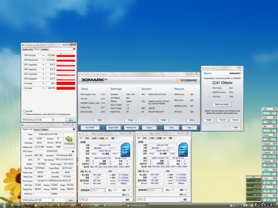Screen dimensions: 278x208
Task: Click the Intel Core logo in left CPU-Z window
Action: click(126, 150)
